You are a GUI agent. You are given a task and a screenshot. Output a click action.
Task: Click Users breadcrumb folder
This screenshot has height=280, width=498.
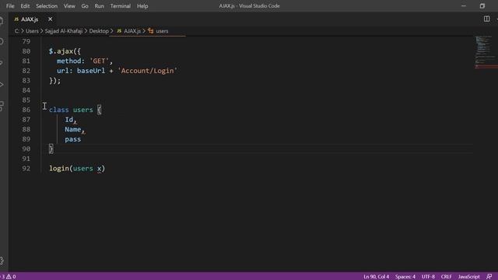click(x=32, y=31)
